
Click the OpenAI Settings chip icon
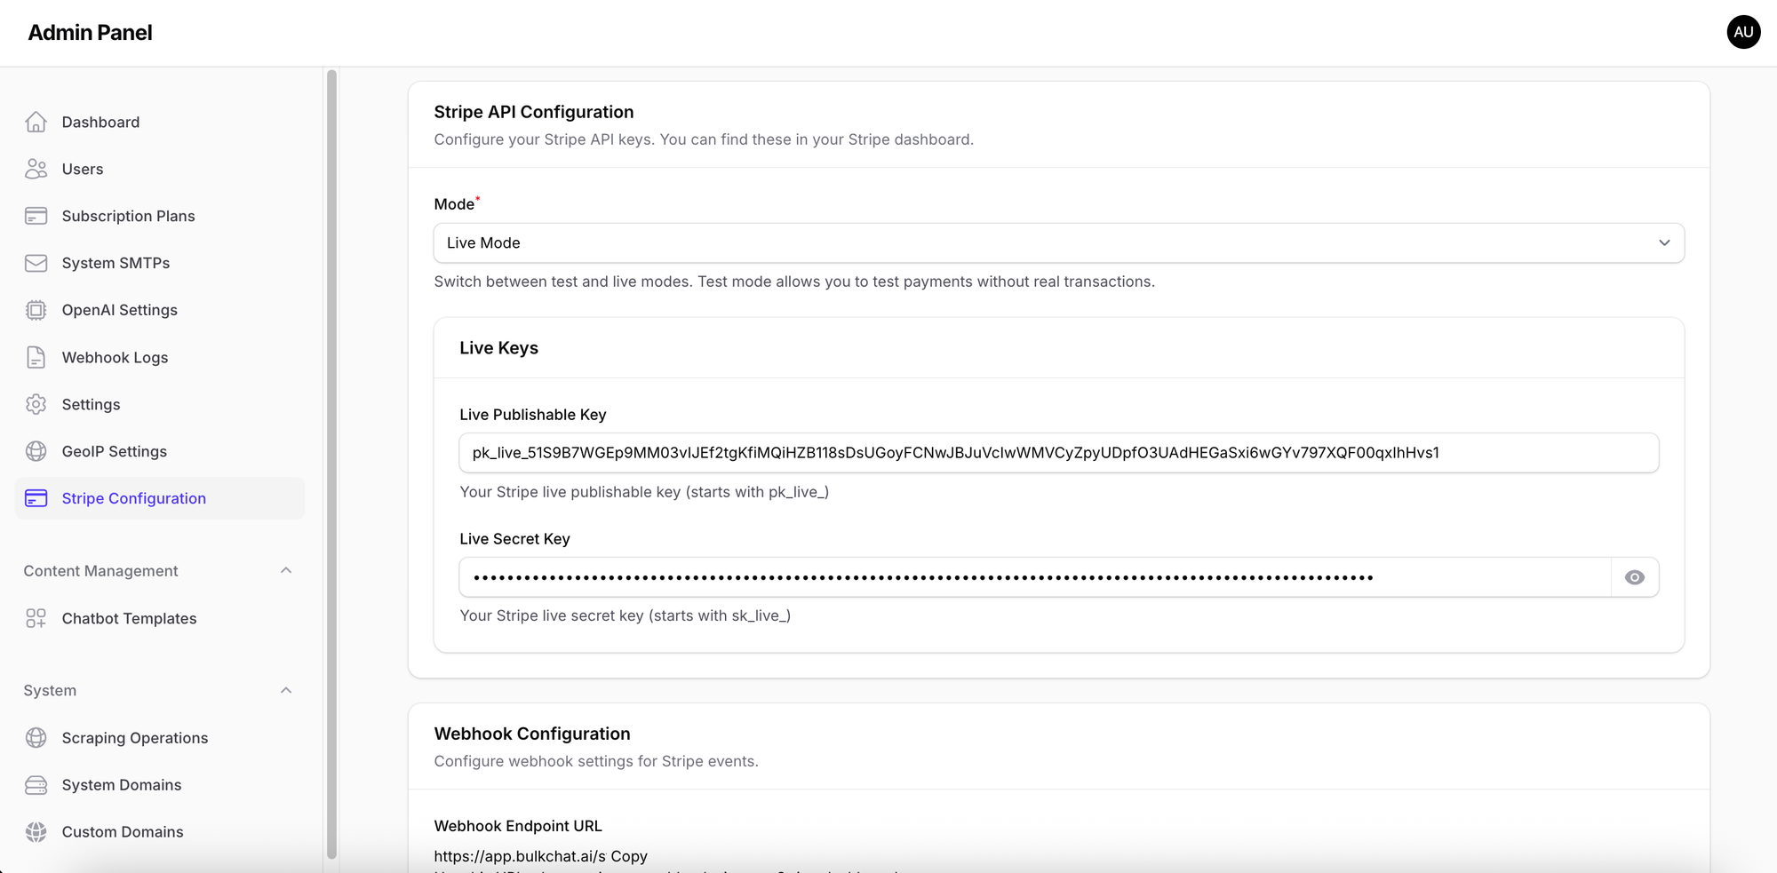(x=36, y=310)
